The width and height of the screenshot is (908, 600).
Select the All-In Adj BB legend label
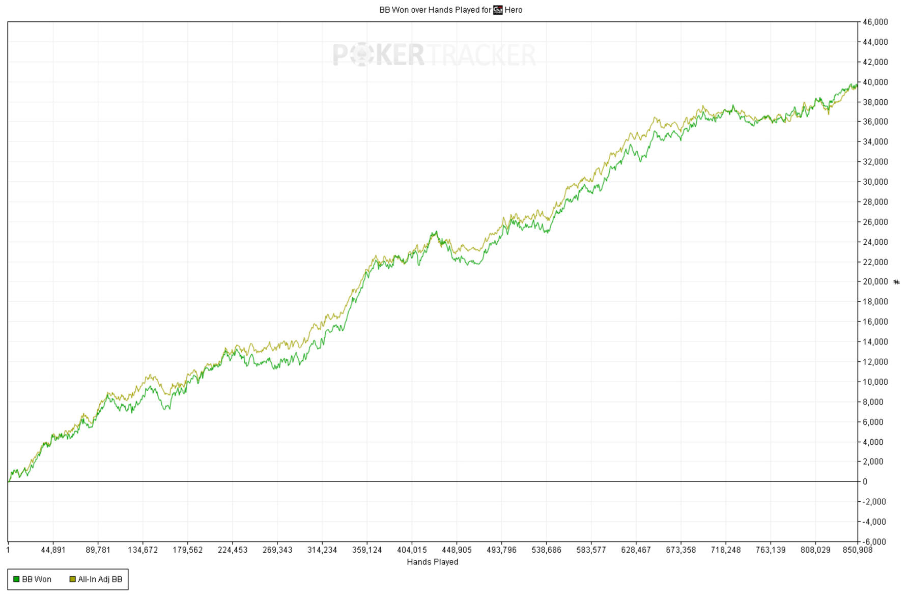pyautogui.click(x=100, y=579)
